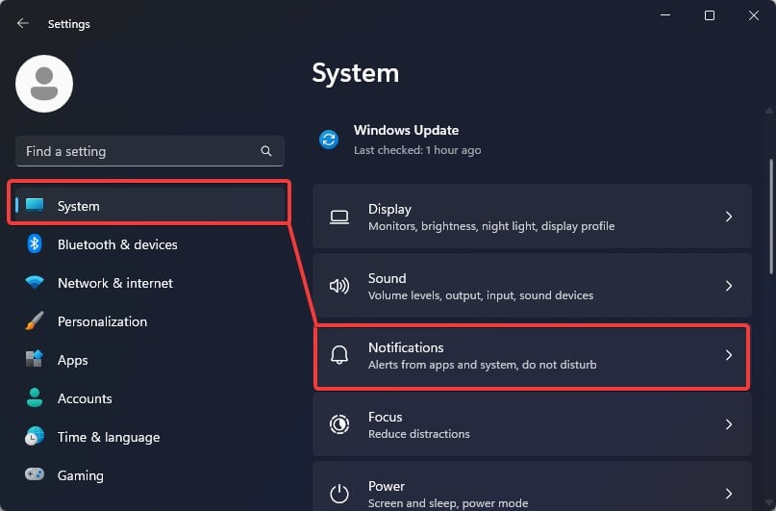Viewport: 776px width, 511px height.
Task: Expand Display settings chevron
Action: pos(728,217)
